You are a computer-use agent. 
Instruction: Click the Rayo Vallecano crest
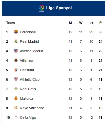pyautogui.click(x=16, y=108)
